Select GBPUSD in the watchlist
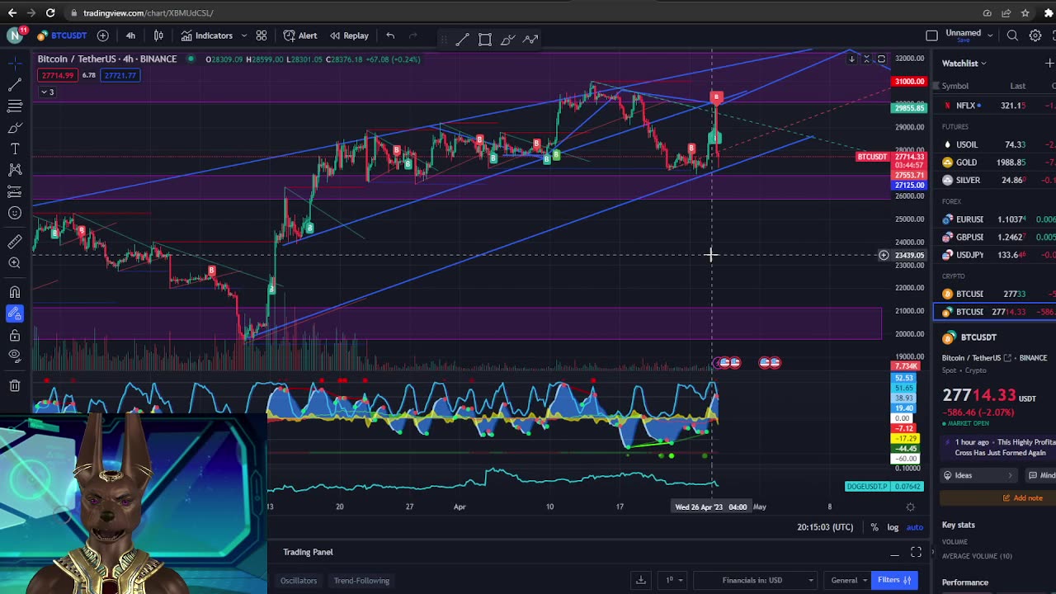The height and width of the screenshot is (594, 1056). pyautogui.click(x=994, y=237)
